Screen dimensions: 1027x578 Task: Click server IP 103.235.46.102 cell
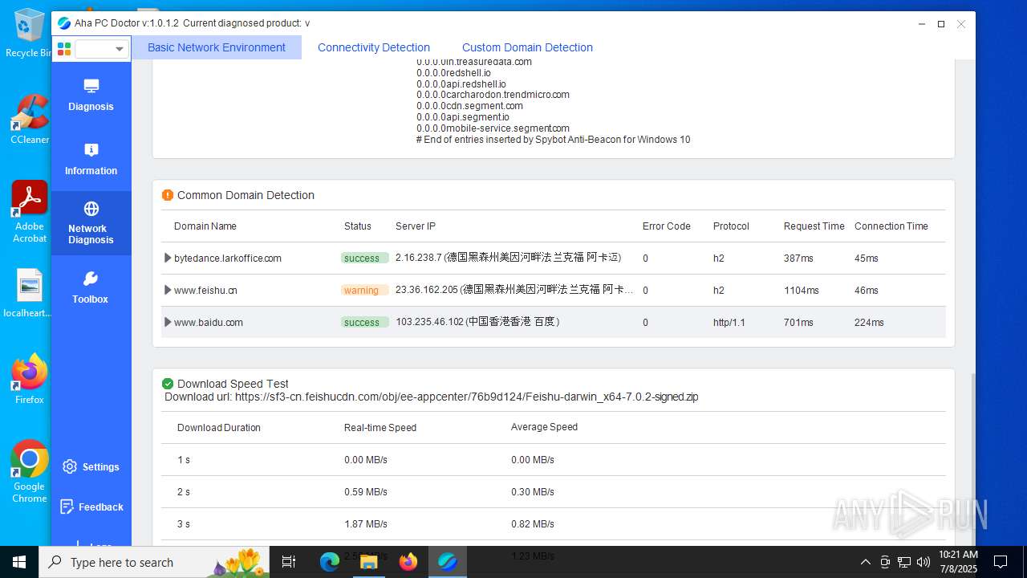(x=477, y=322)
